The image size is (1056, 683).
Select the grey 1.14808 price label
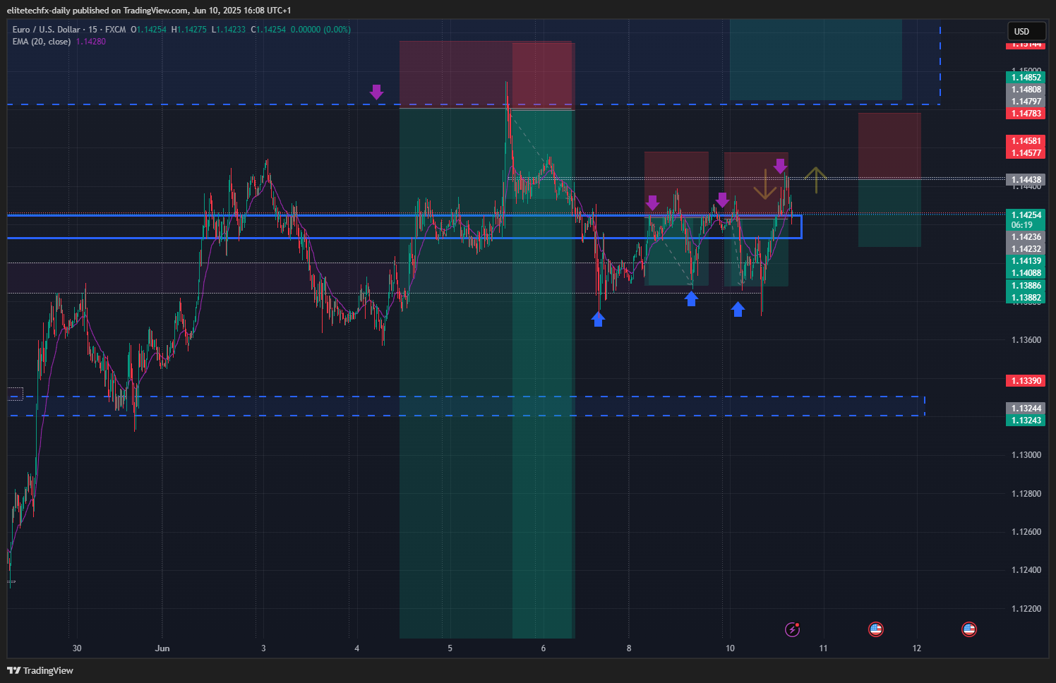tap(1026, 90)
